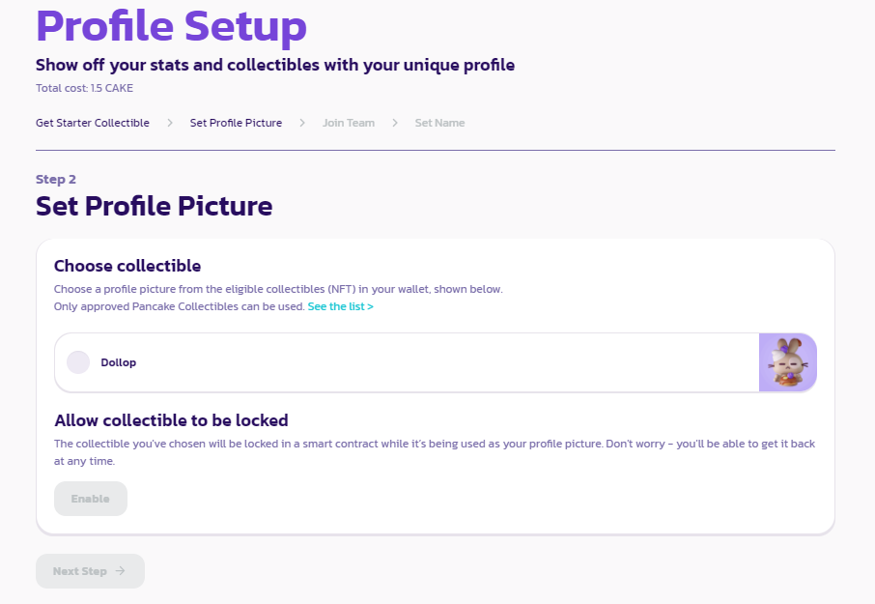Open the 'See the list' link
Viewport: 875px width, 604px height.
[340, 306]
